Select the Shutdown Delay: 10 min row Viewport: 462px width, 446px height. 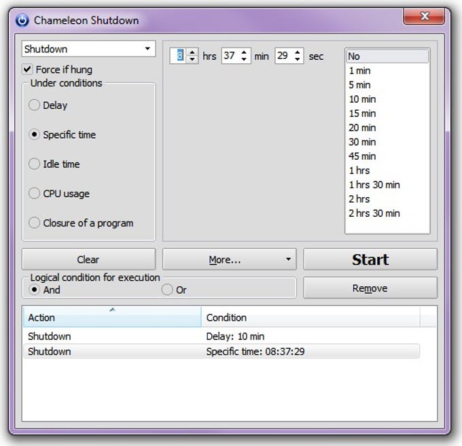coord(221,337)
